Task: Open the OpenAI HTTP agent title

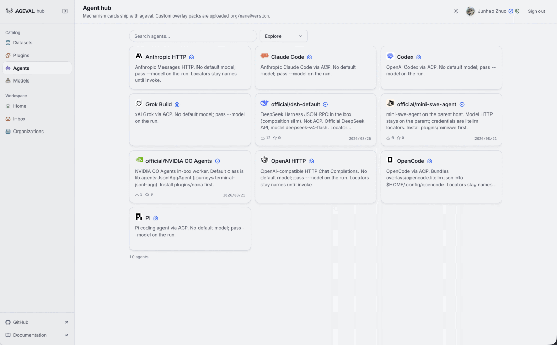Action: pos(288,161)
